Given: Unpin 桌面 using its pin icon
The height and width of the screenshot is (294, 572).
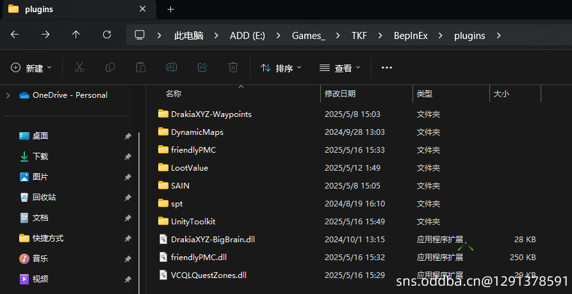Looking at the screenshot, I should [x=127, y=136].
